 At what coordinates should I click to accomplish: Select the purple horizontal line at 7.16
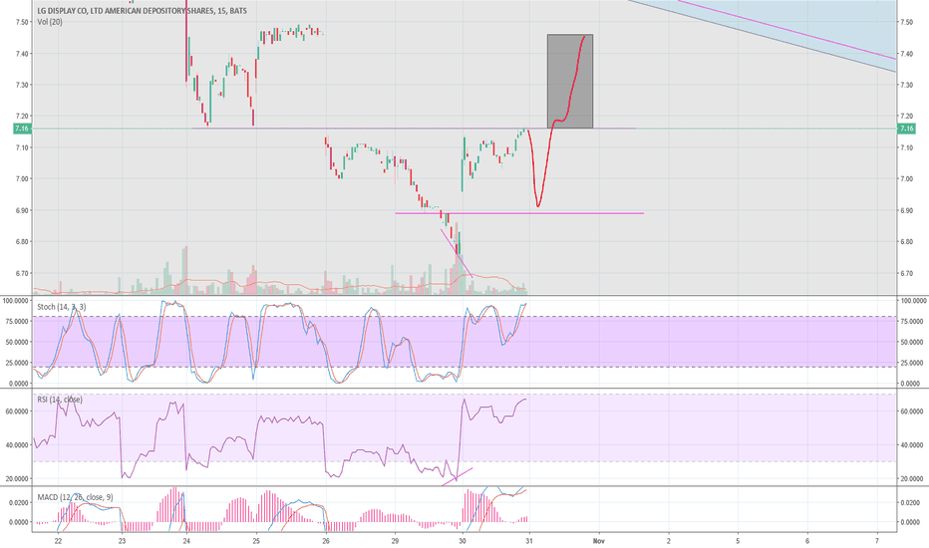coord(414,128)
